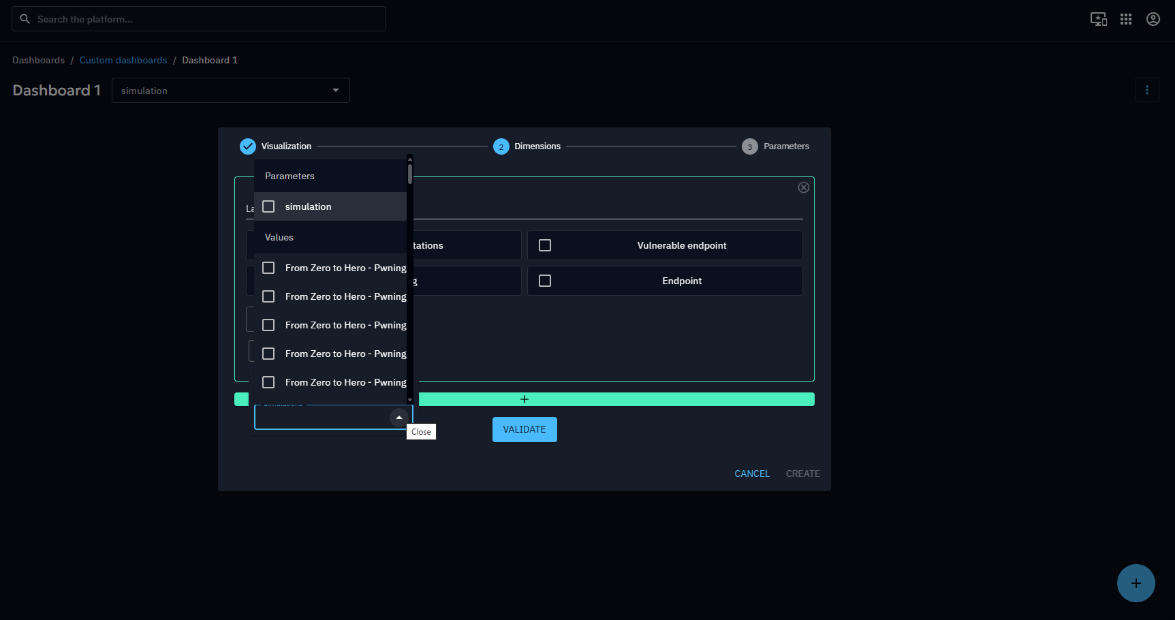Open the presentation screen icon in header
Image resolution: width=1175 pixels, height=620 pixels.
tap(1098, 19)
